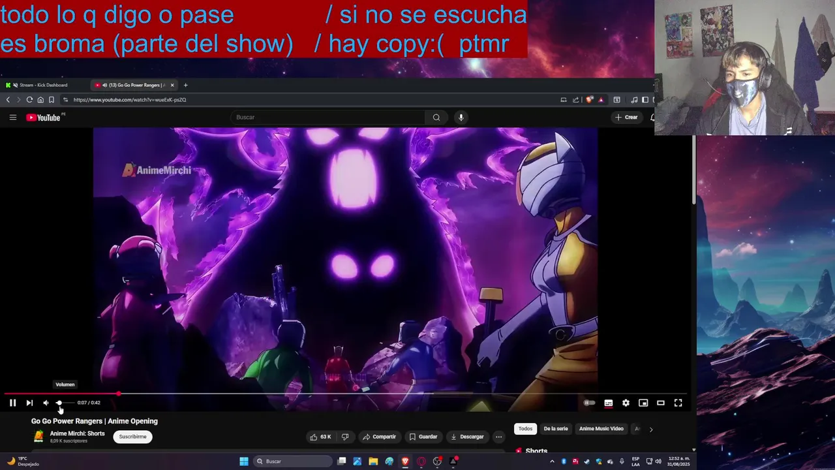Click the Compartir share button
Viewport: 835px width, 470px height.
380,437
